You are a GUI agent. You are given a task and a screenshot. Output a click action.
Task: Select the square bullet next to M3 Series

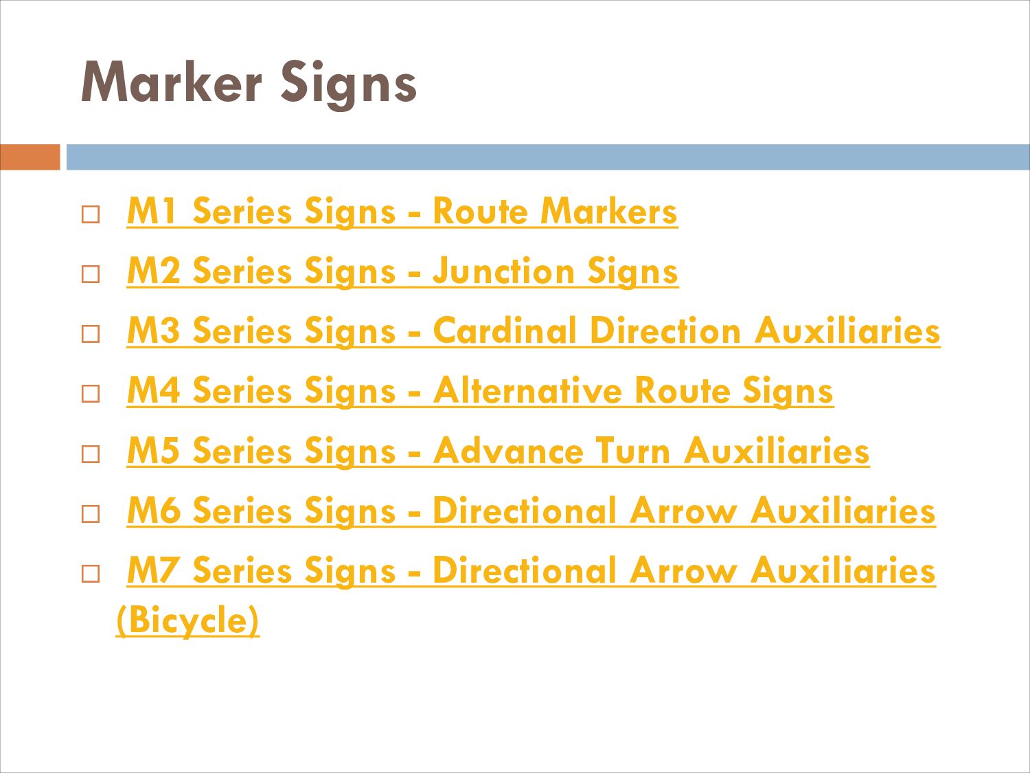pos(91,334)
